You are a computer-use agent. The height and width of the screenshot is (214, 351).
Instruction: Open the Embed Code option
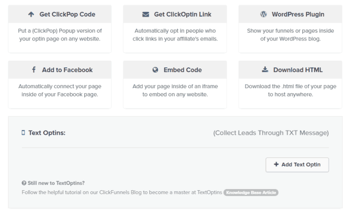point(175,69)
